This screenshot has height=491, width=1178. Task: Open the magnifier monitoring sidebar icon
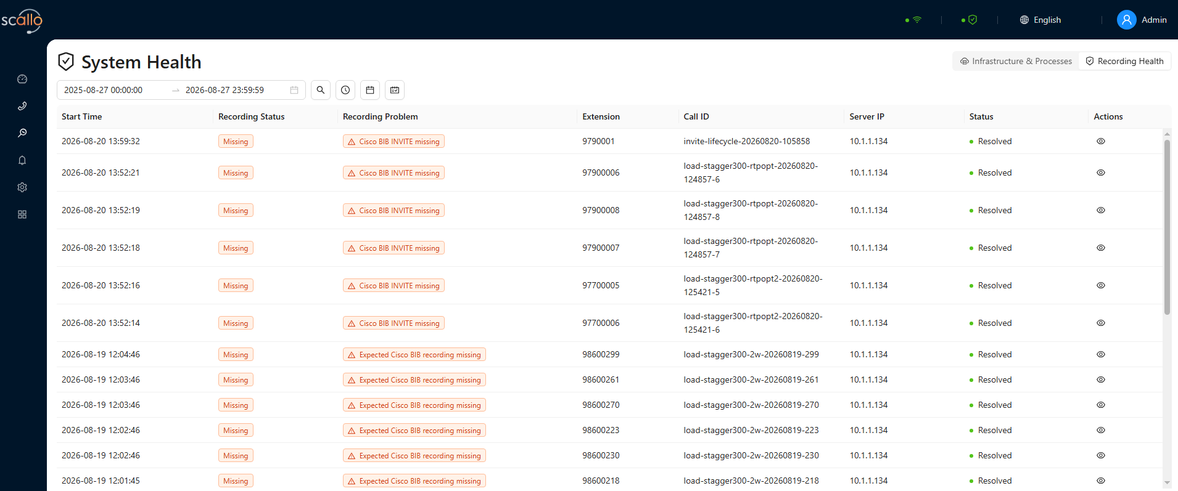click(22, 133)
